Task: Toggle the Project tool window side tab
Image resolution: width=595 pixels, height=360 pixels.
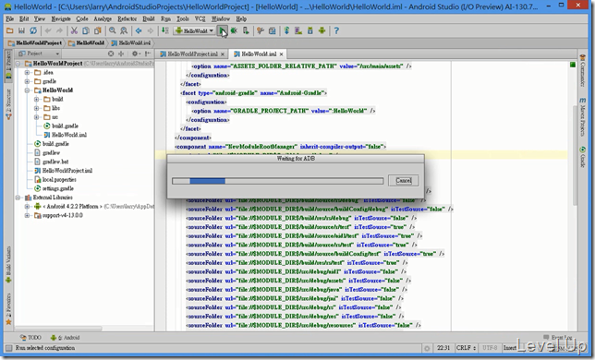Action: [x=8, y=66]
